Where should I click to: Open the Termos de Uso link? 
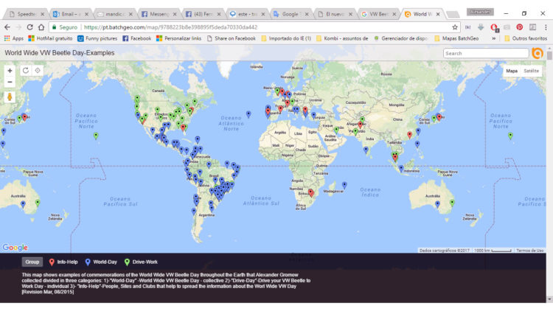point(529,251)
